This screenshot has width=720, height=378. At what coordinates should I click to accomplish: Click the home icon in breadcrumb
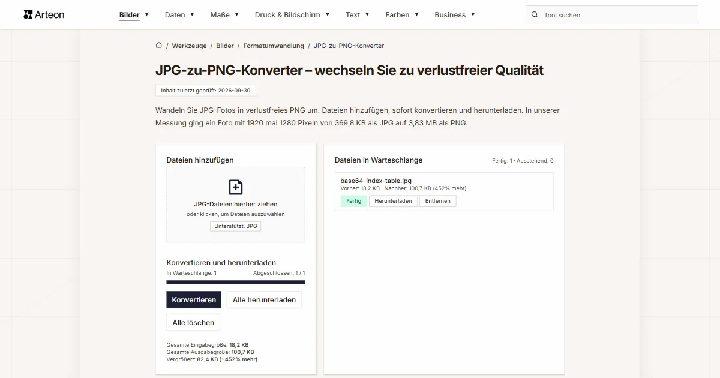click(159, 45)
